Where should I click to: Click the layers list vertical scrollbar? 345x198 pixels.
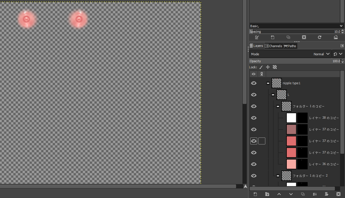[x=342, y=112]
